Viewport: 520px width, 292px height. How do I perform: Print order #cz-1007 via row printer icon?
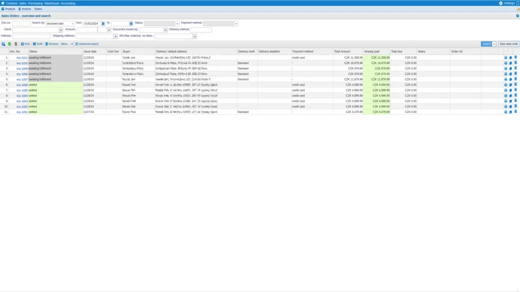pos(506,79)
